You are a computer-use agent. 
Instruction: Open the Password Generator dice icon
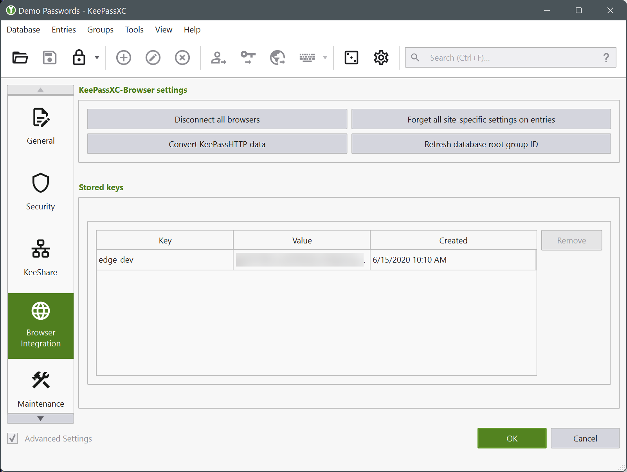coord(351,58)
